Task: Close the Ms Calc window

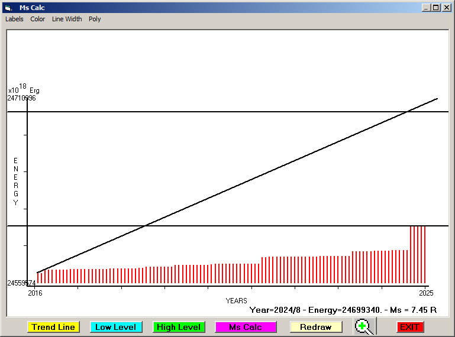Action: pos(446,8)
